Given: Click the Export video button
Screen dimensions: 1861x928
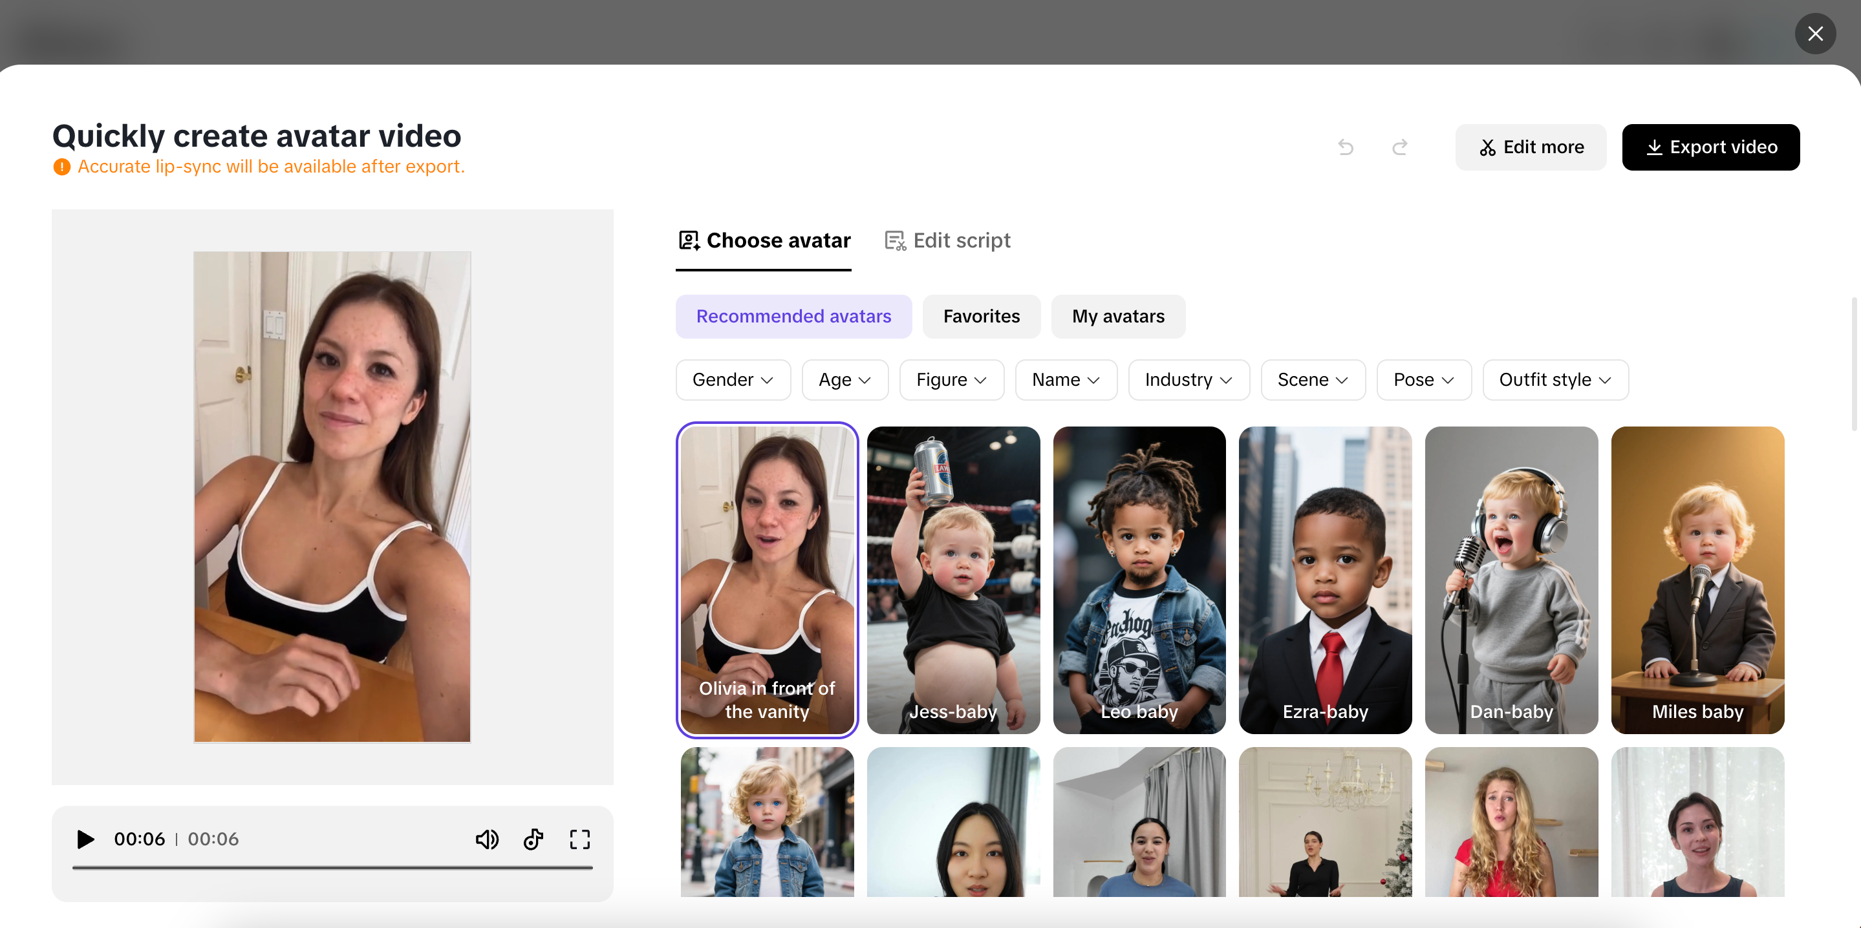Looking at the screenshot, I should coord(1711,147).
